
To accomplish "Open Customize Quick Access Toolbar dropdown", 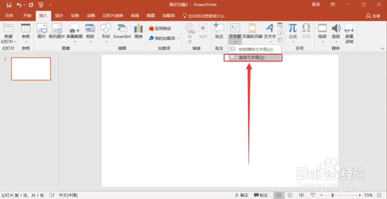I will [x=50, y=5].
